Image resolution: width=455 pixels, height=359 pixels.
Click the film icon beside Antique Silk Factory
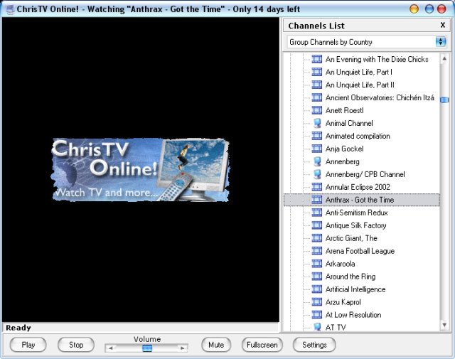pos(316,225)
